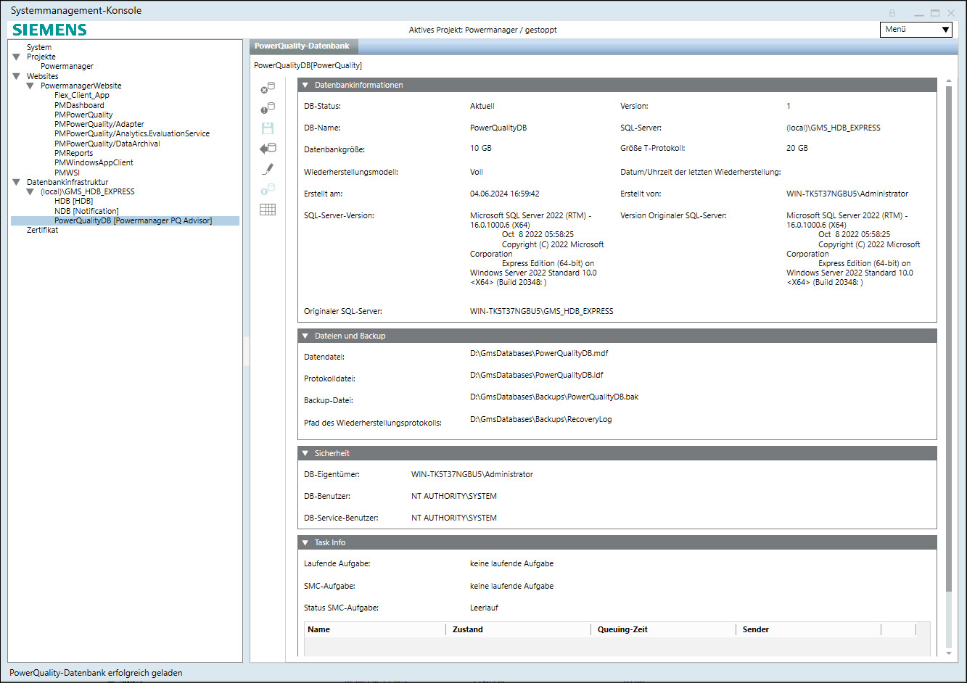Click the table grid icon
Viewport: 967px width, 683px height.
coord(268,210)
